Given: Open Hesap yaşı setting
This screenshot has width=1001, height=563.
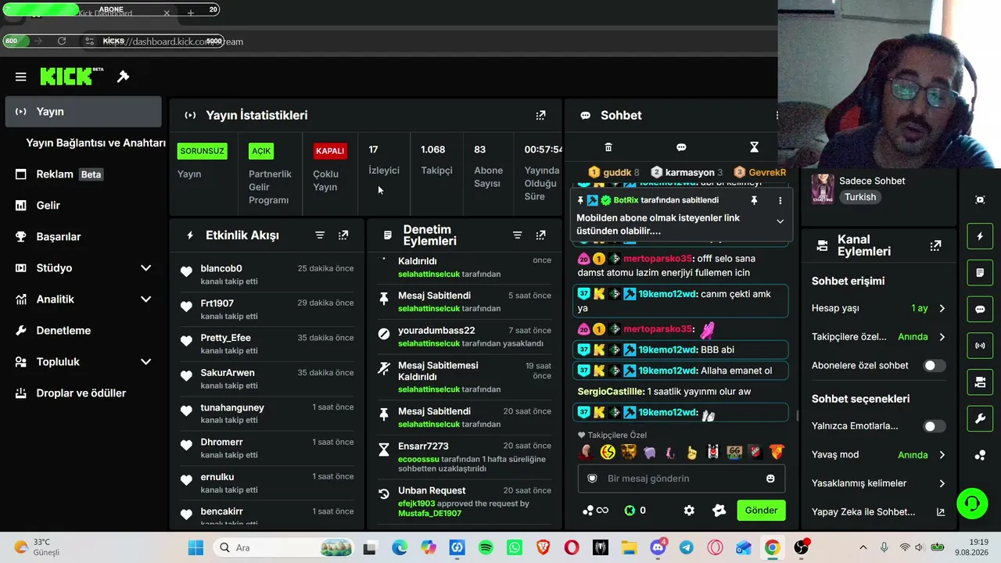Looking at the screenshot, I should coord(879,308).
